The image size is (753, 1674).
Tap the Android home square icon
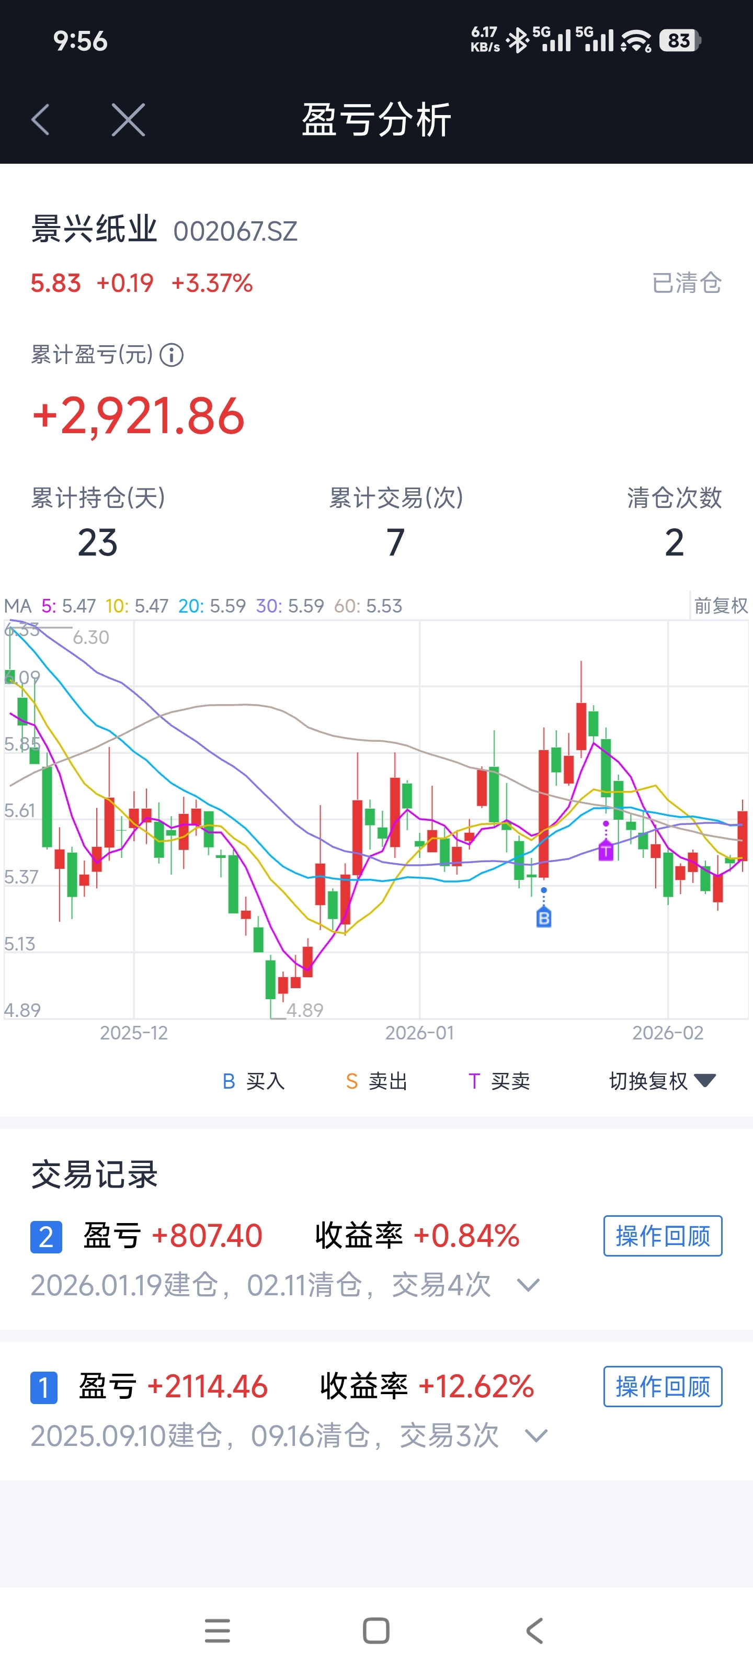click(x=376, y=1631)
